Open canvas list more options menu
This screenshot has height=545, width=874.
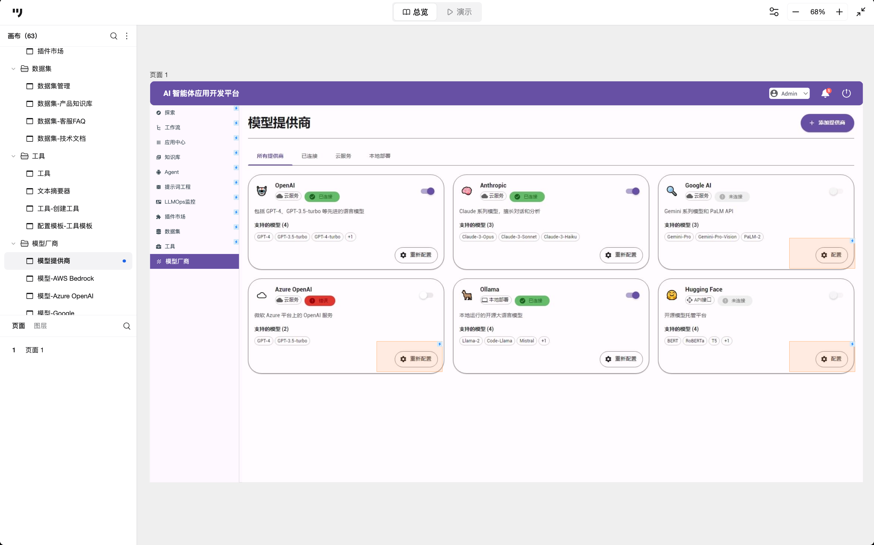[127, 36]
